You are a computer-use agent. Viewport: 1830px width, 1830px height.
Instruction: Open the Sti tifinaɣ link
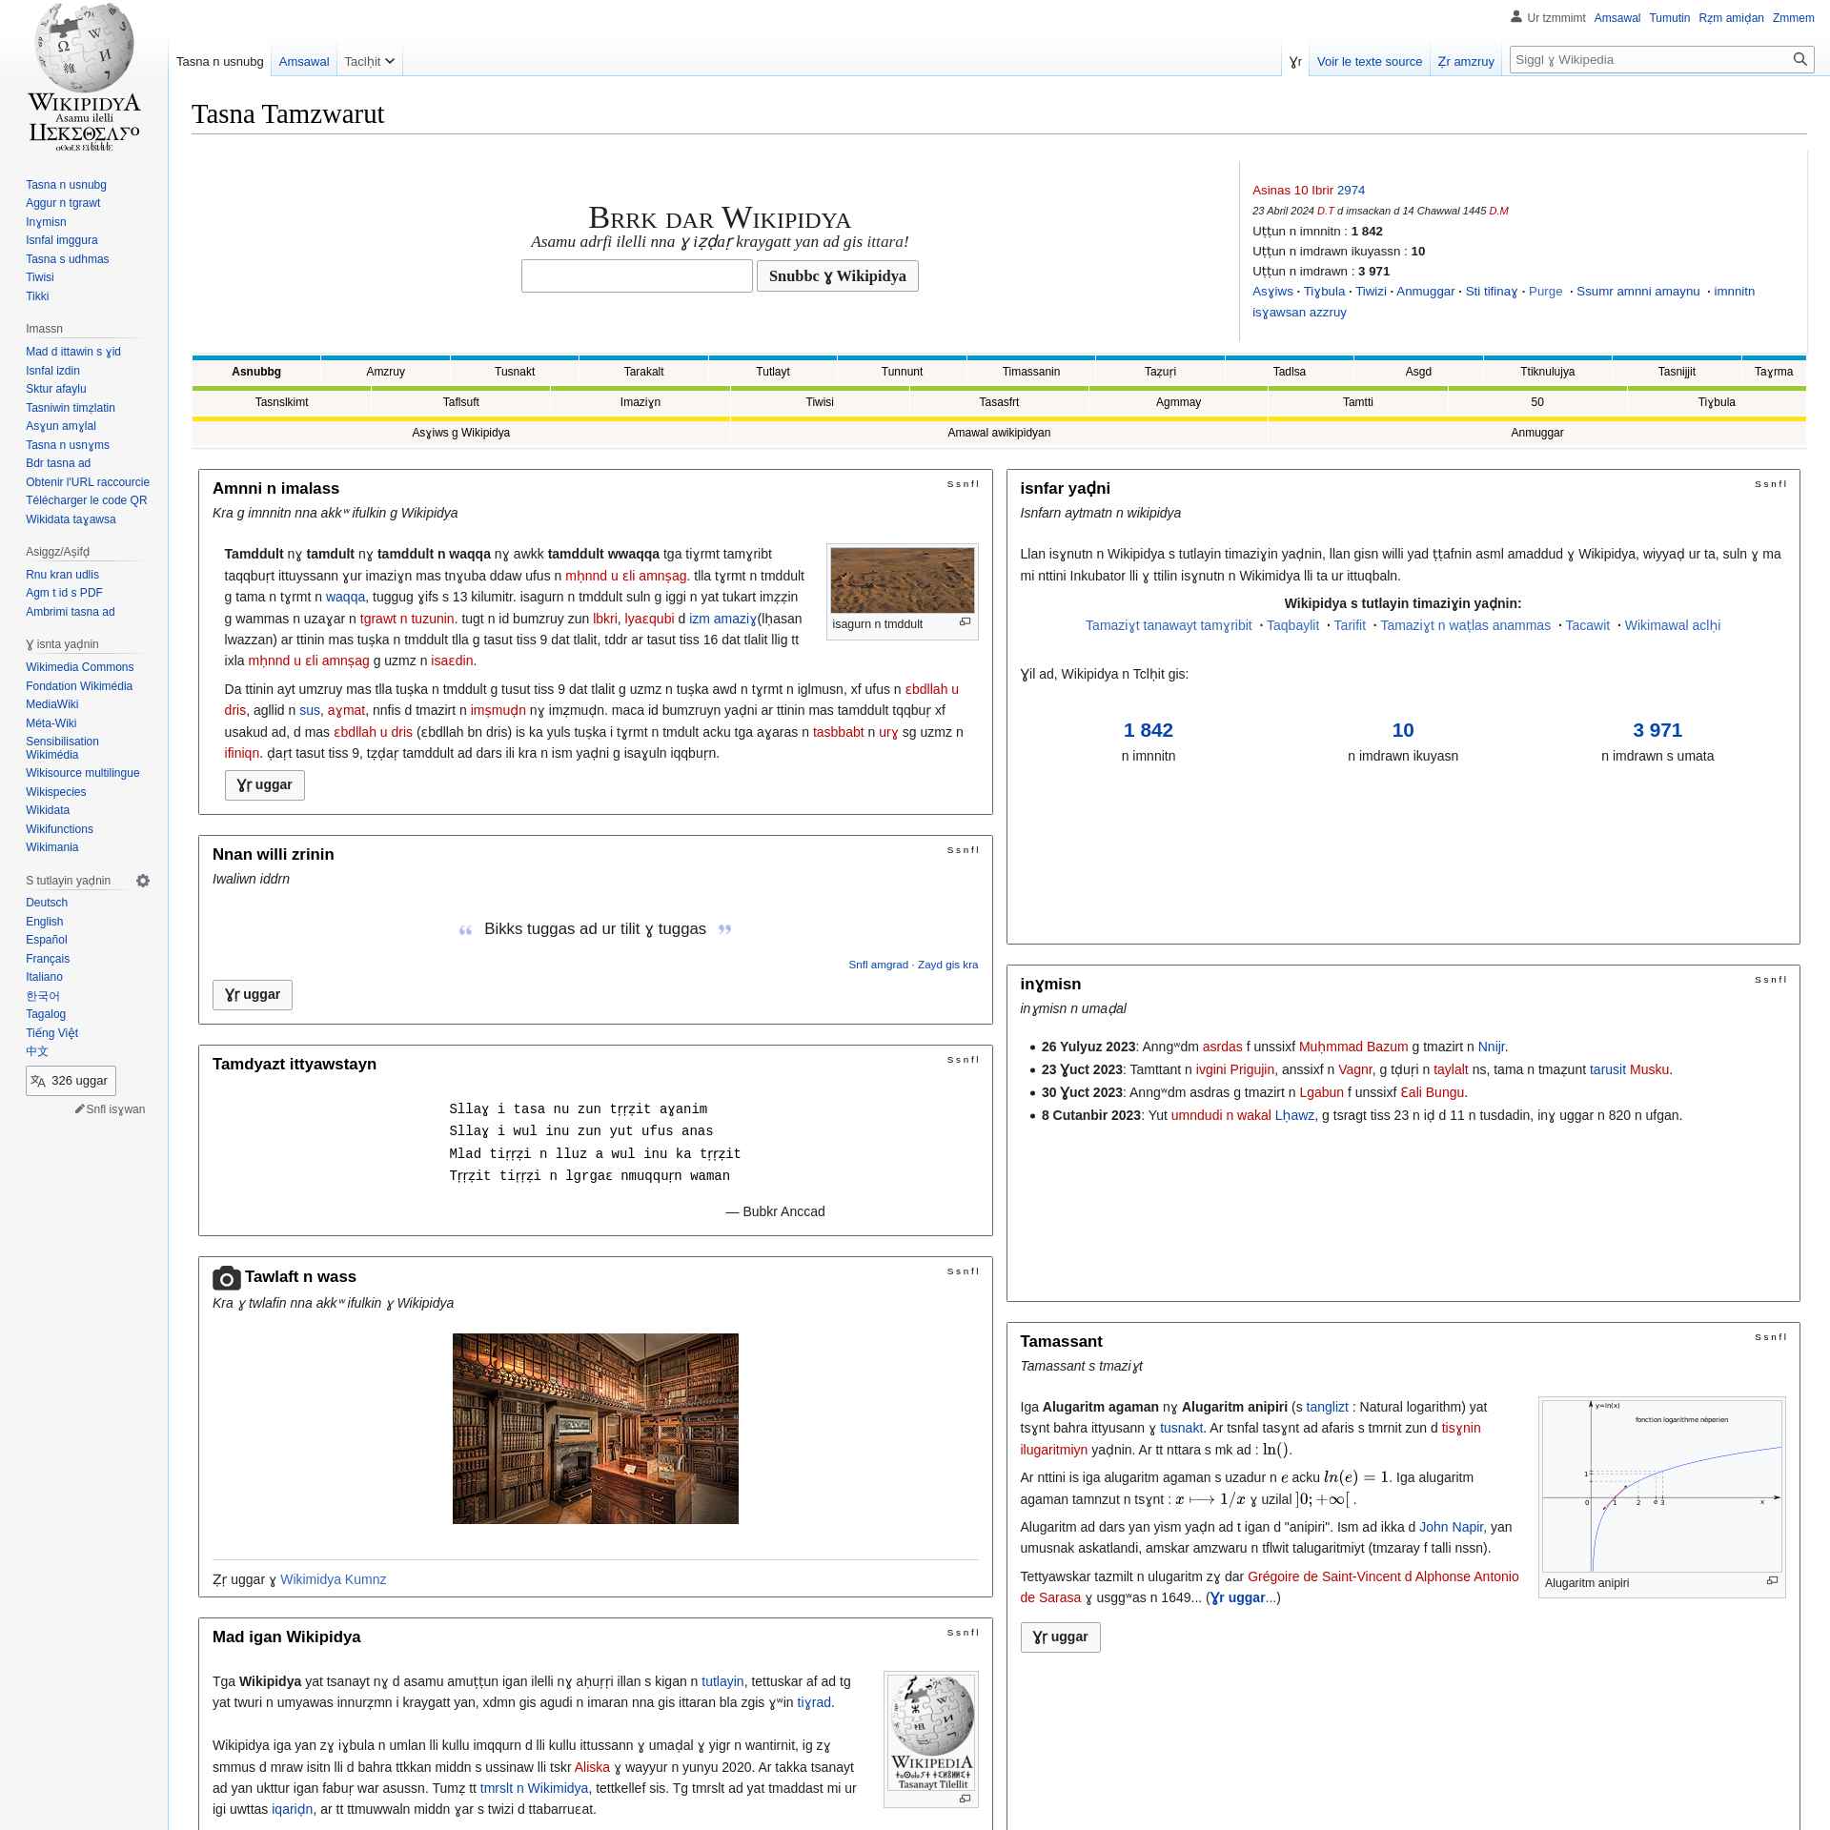click(1491, 292)
